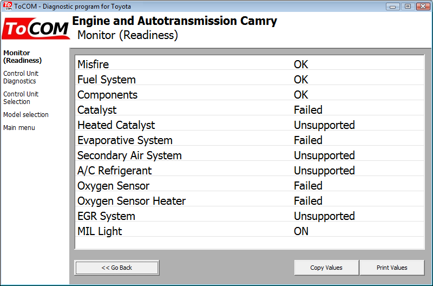Image resolution: width=433 pixels, height=286 pixels.
Task: Go to Control Unit Selection
Action: point(21,98)
